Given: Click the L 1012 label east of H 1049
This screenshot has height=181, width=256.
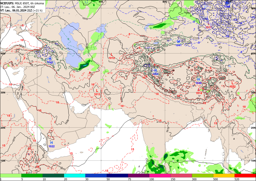Looking at the screenshot, I should [x=232, y=85].
